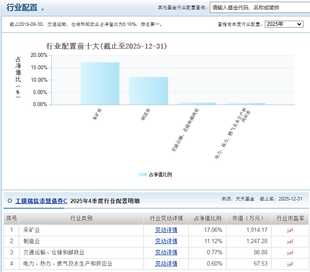The image size is (310, 272).
Task: Click the 行业市盈率 column header
Action: (290, 219)
